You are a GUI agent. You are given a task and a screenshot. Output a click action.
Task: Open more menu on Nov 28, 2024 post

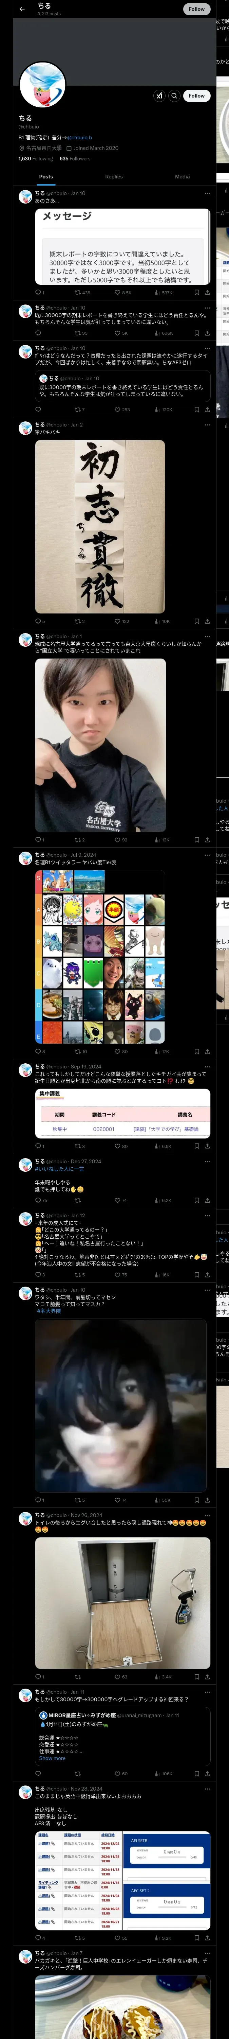click(207, 1789)
